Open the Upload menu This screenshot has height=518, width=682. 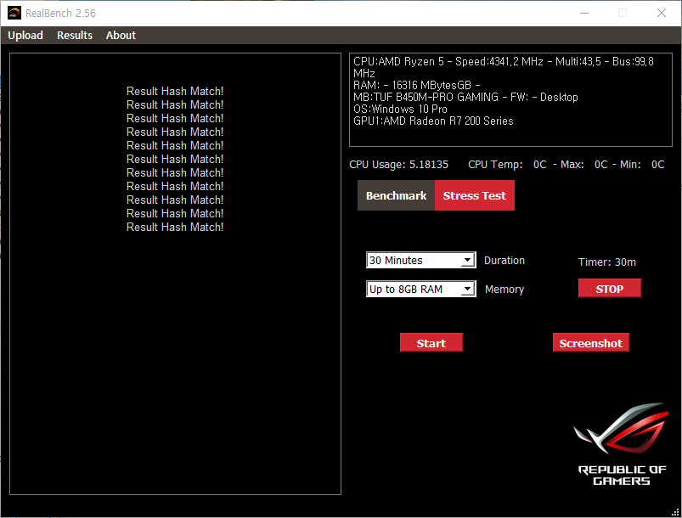(x=25, y=35)
